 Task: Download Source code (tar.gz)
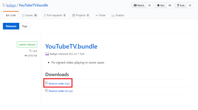click(x=61, y=91)
